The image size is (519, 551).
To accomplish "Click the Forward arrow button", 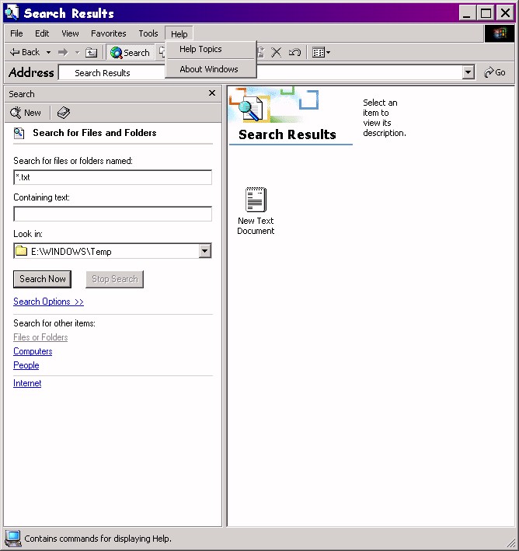I will click(63, 53).
